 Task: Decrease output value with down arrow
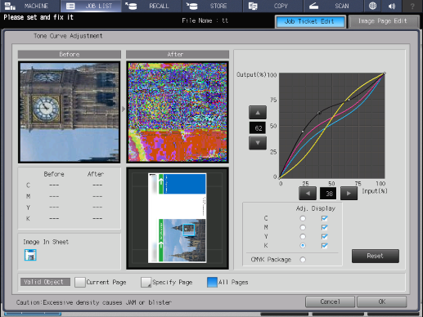(x=258, y=143)
